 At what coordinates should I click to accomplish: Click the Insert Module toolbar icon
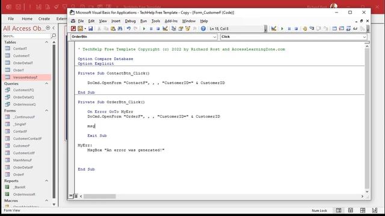coord(80,29)
